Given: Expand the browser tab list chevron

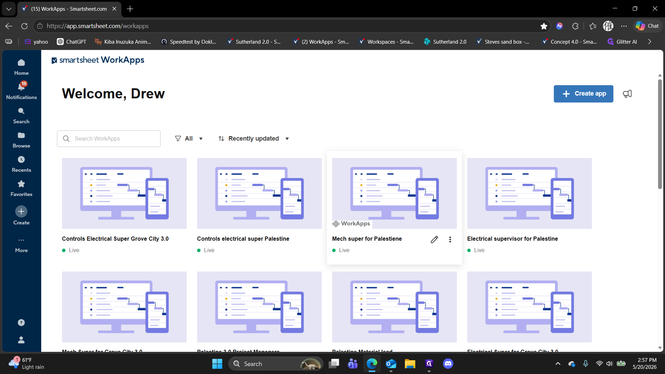Looking at the screenshot, I should point(9,9).
